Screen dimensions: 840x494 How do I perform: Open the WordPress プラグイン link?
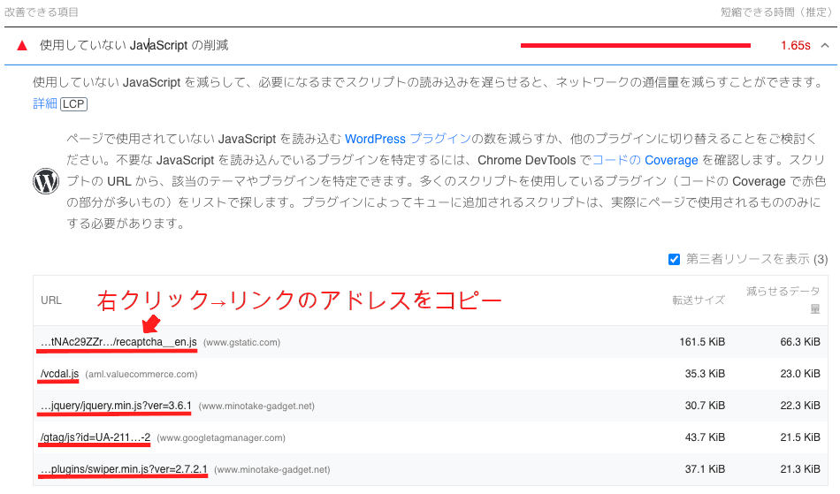click(408, 139)
